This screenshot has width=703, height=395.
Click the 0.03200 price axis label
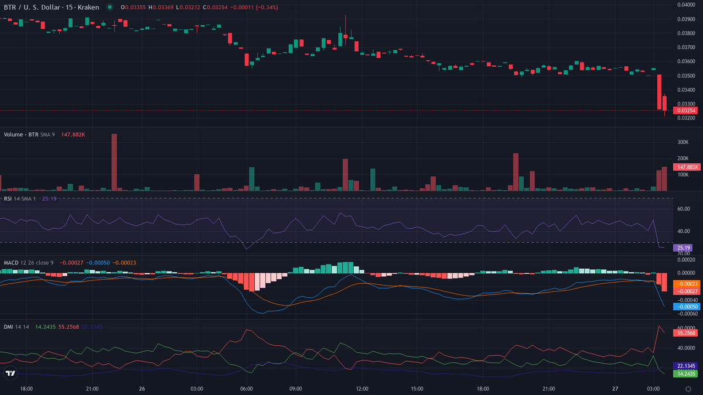[686, 118]
